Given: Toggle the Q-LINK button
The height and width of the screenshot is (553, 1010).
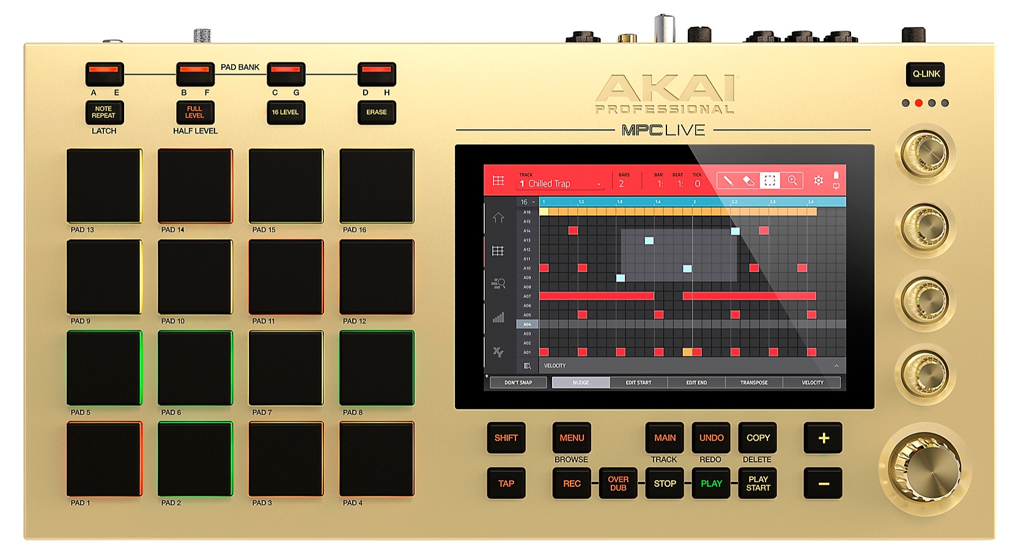Looking at the screenshot, I should click(926, 74).
